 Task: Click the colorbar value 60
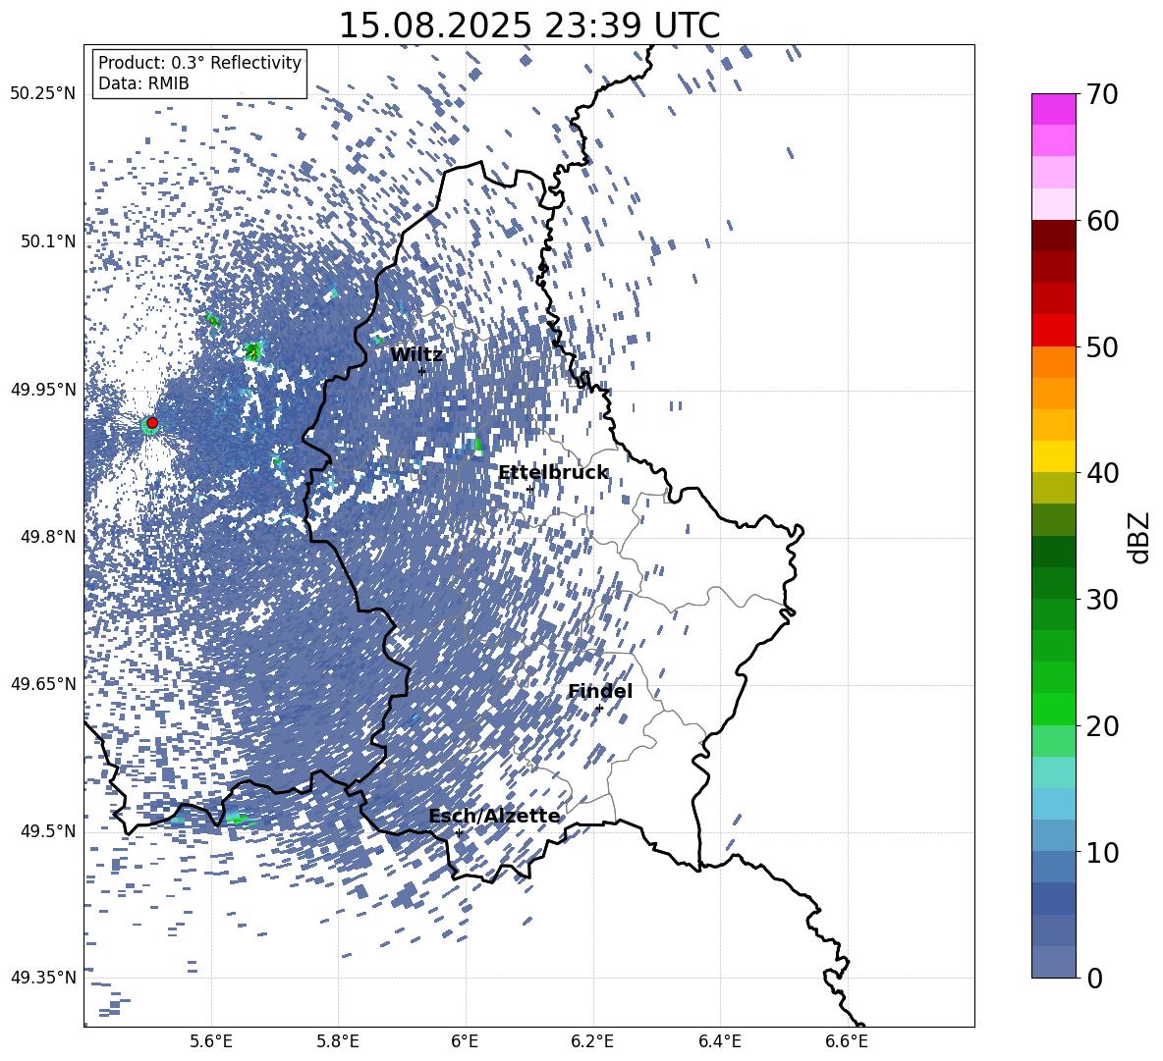[1103, 221]
